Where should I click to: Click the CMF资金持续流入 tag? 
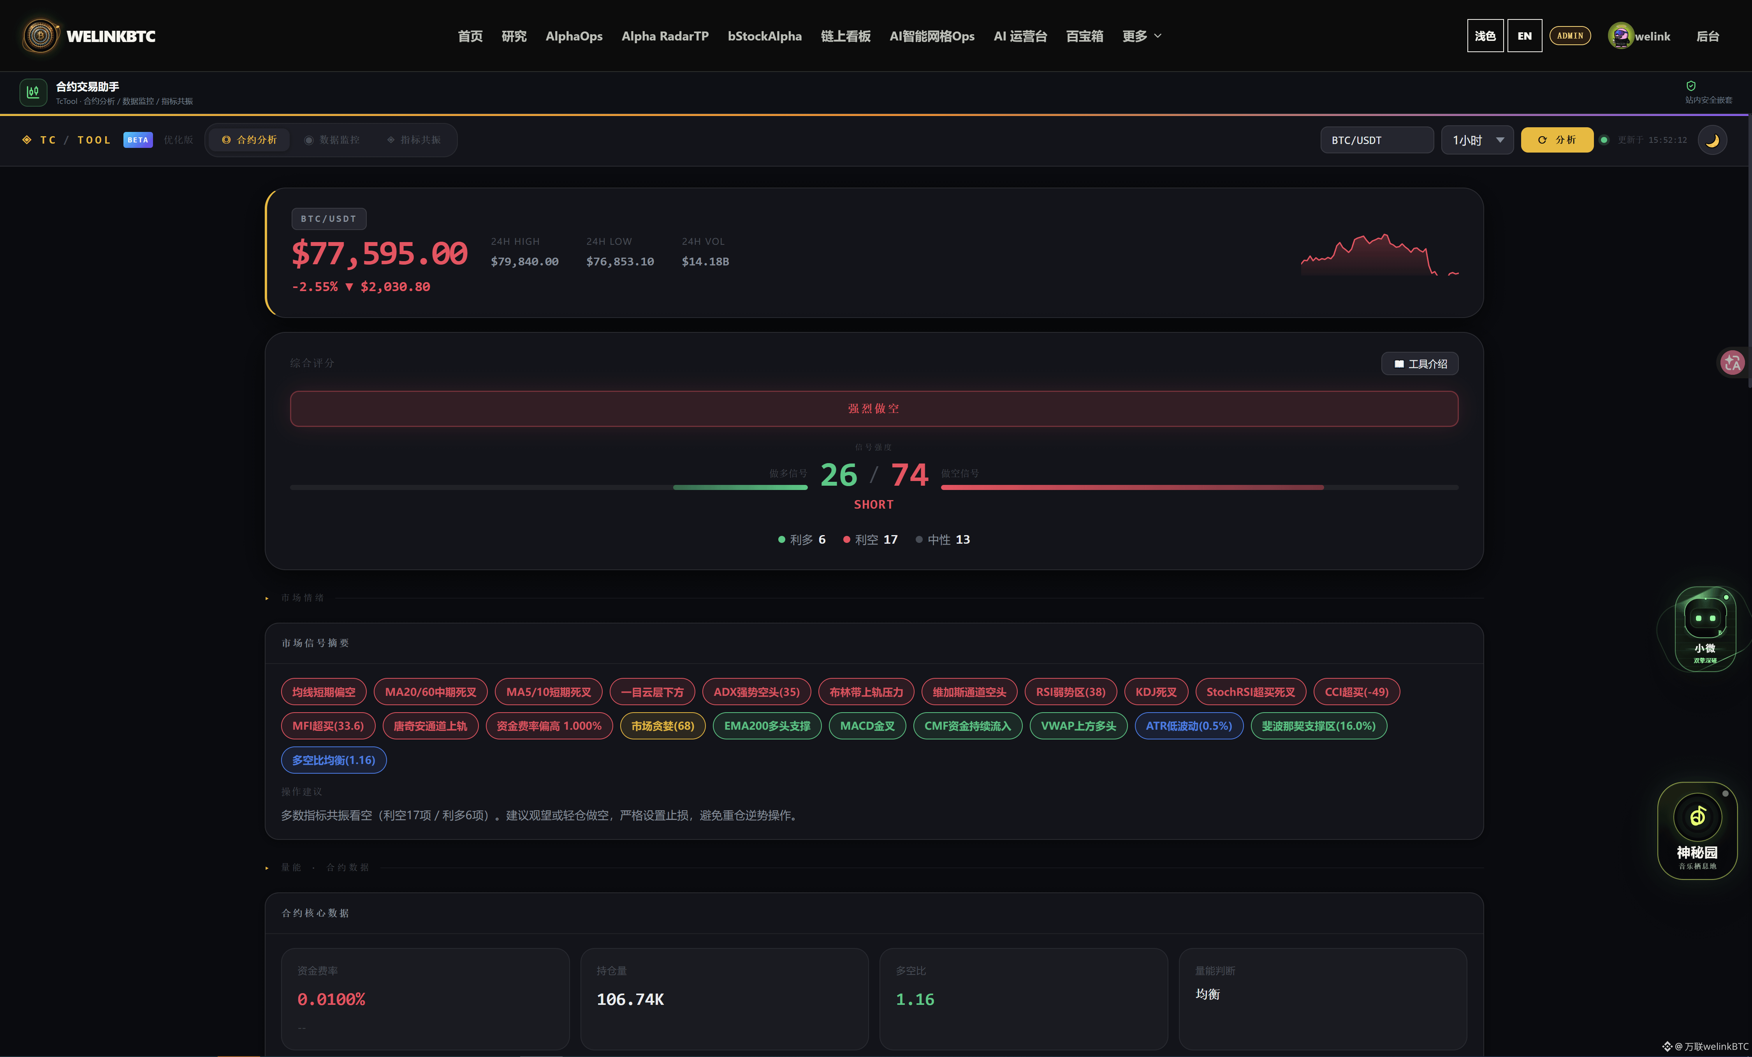[x=968, y=726]
